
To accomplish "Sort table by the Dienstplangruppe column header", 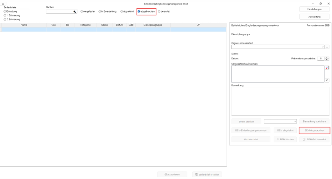I will pos(153,25).
